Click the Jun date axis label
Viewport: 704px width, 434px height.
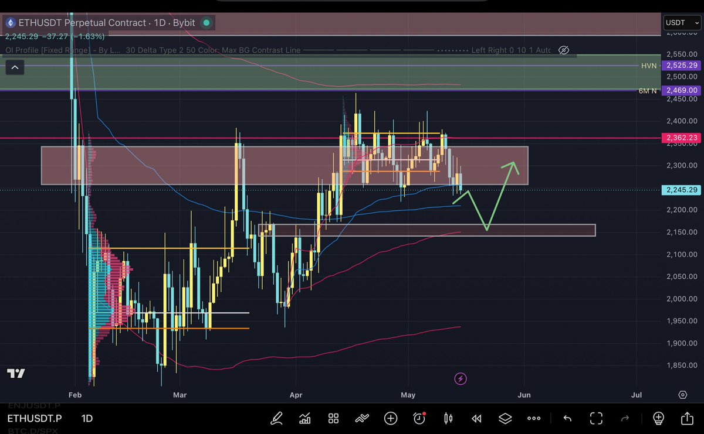[x=524, y=395]
